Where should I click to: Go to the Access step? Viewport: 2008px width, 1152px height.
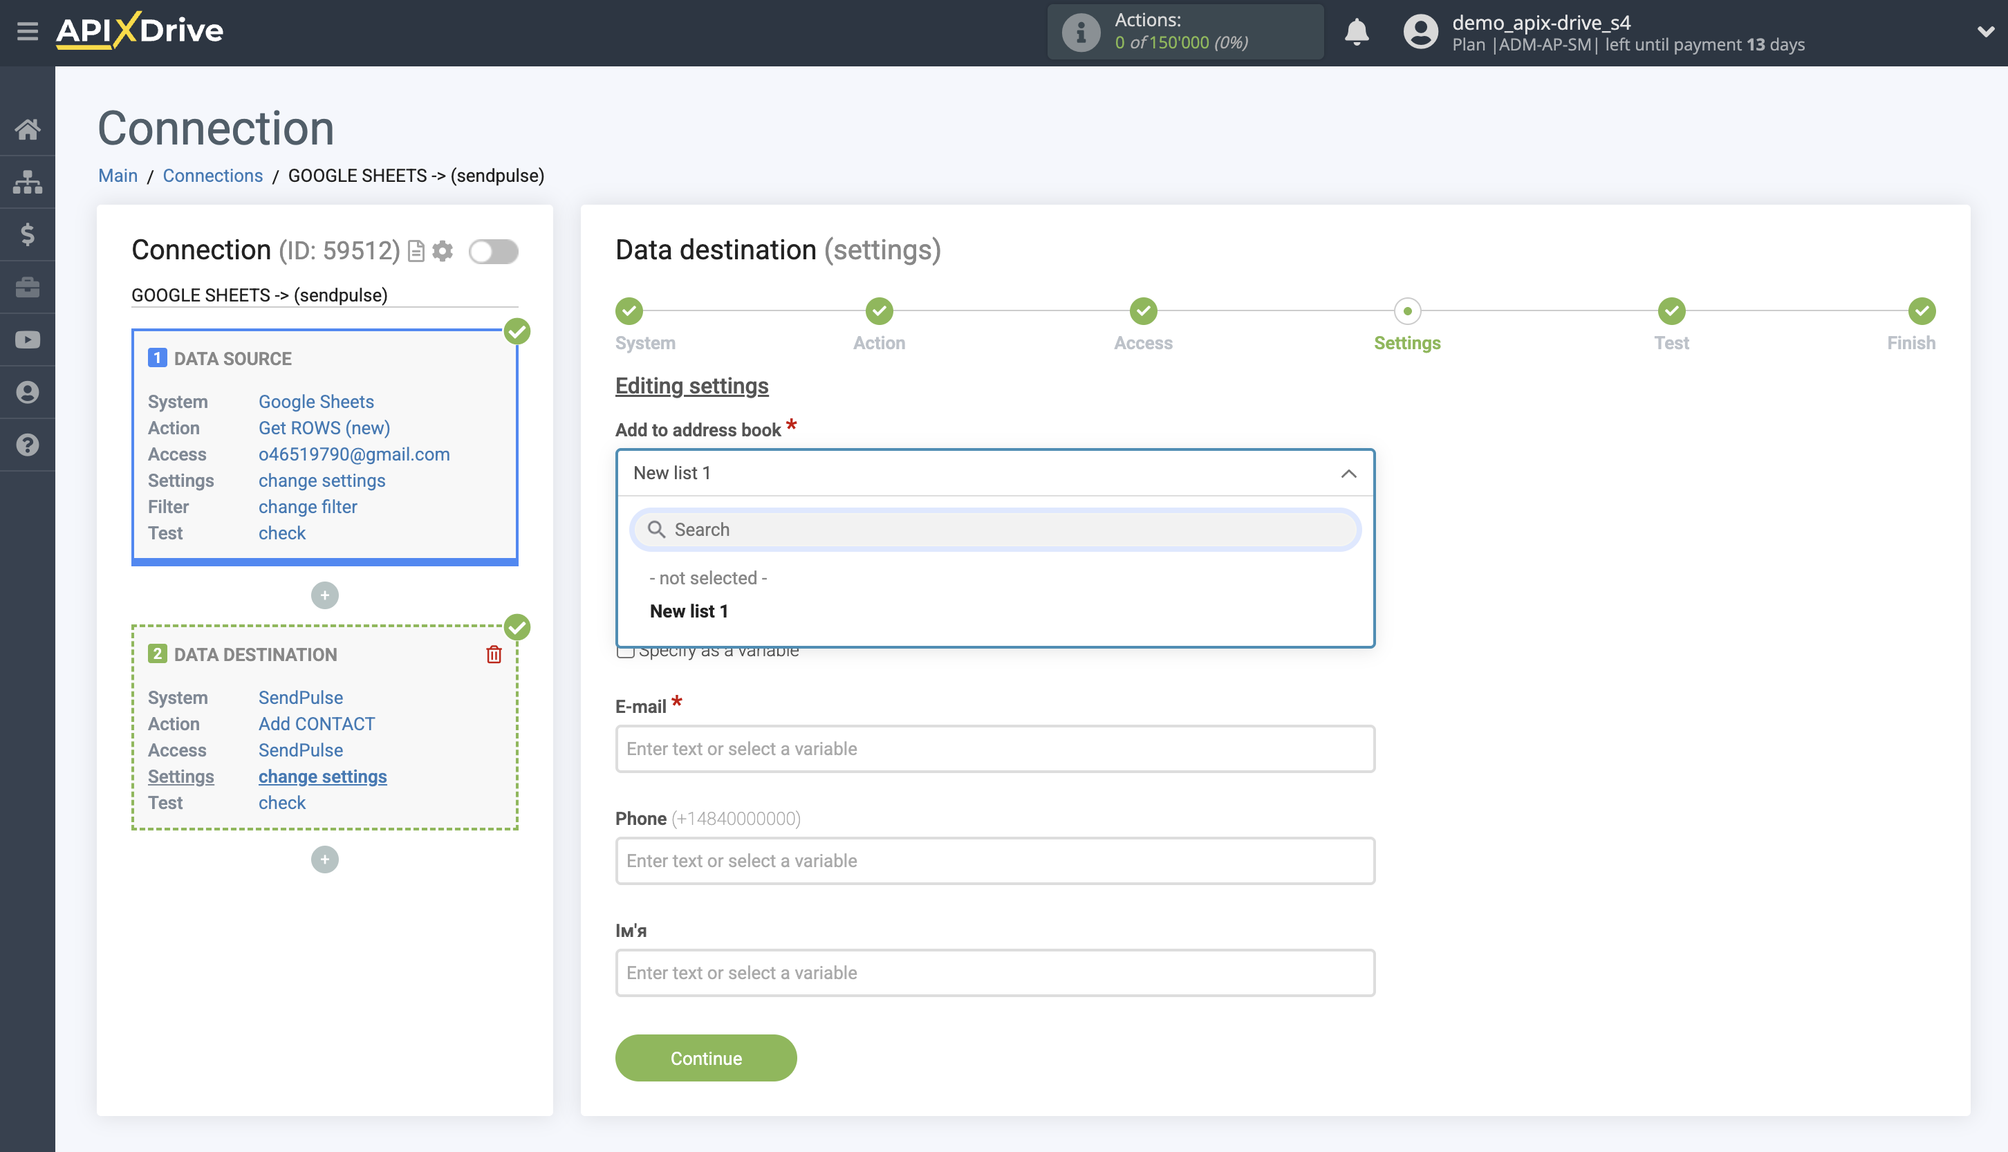click(1143, 311)
